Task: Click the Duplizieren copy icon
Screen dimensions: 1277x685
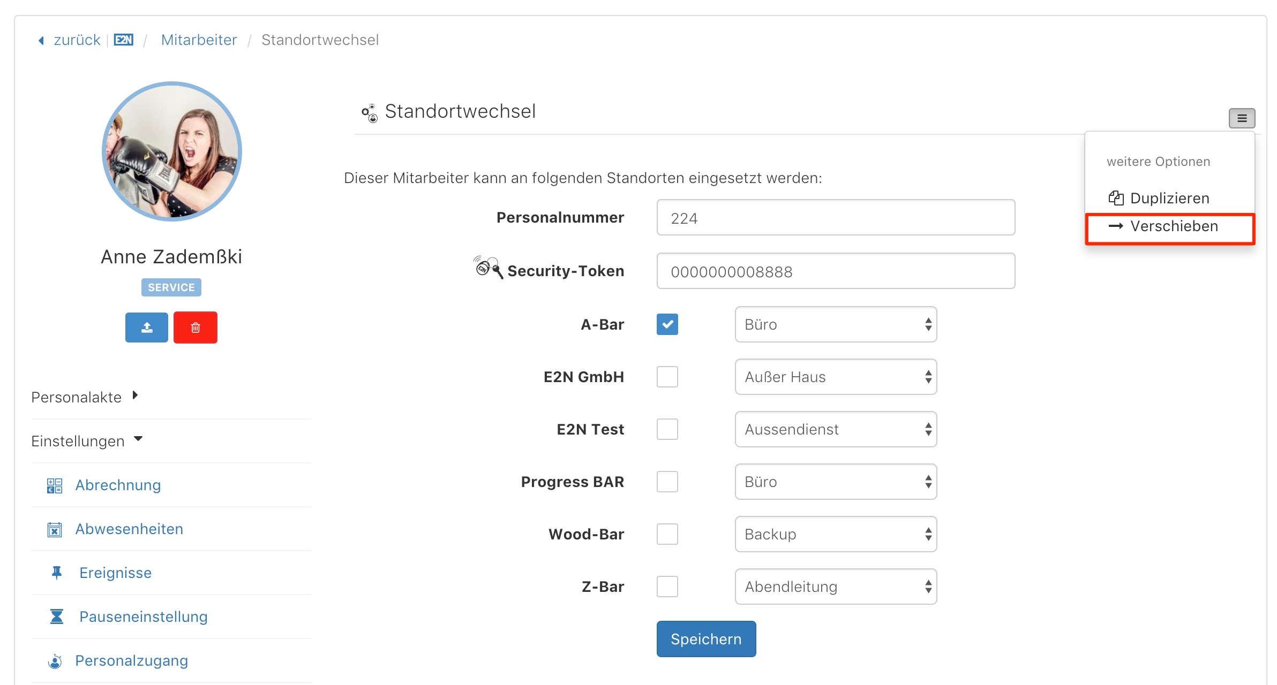Action: point(1116,198)
